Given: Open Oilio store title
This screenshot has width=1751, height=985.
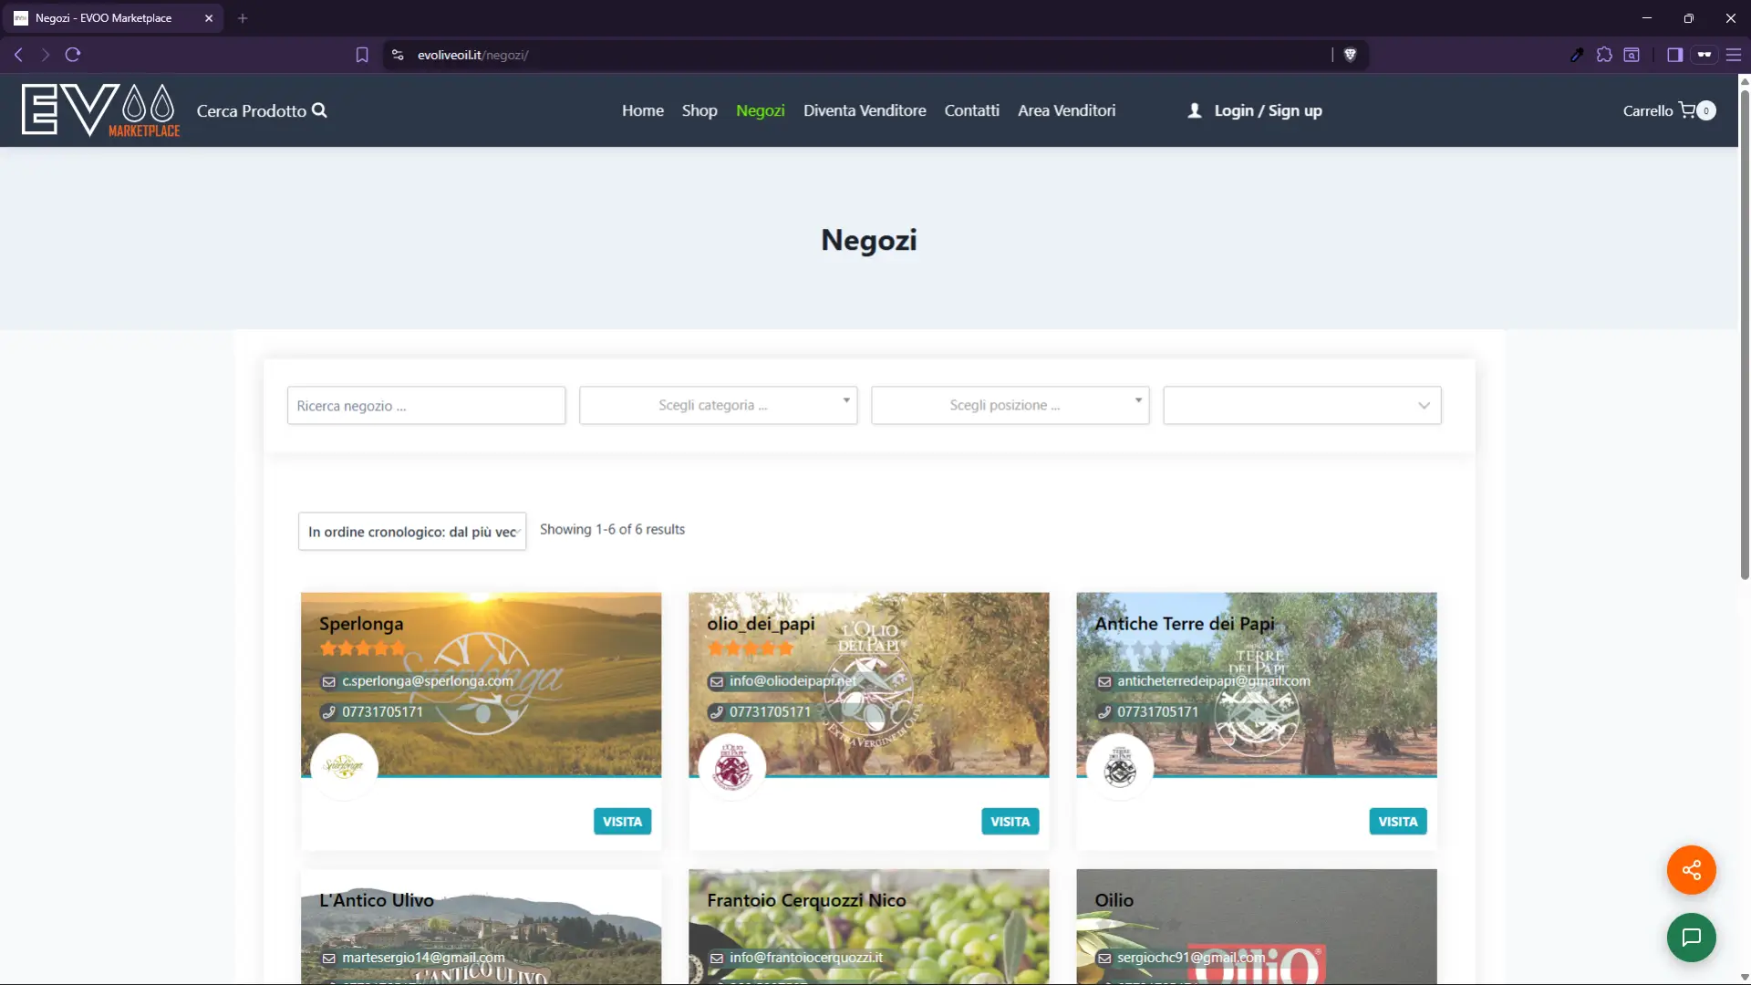Looking at the screenshot, I should pyautogui.click(x=1114, y=900).
